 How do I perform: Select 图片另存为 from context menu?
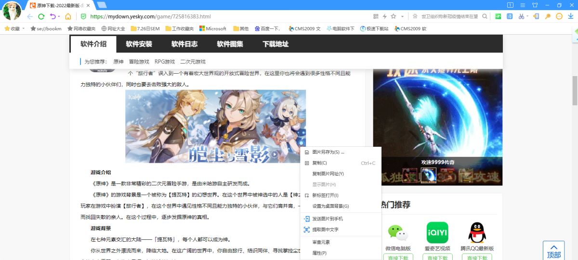pyautogui.click(x=328, y=152)
